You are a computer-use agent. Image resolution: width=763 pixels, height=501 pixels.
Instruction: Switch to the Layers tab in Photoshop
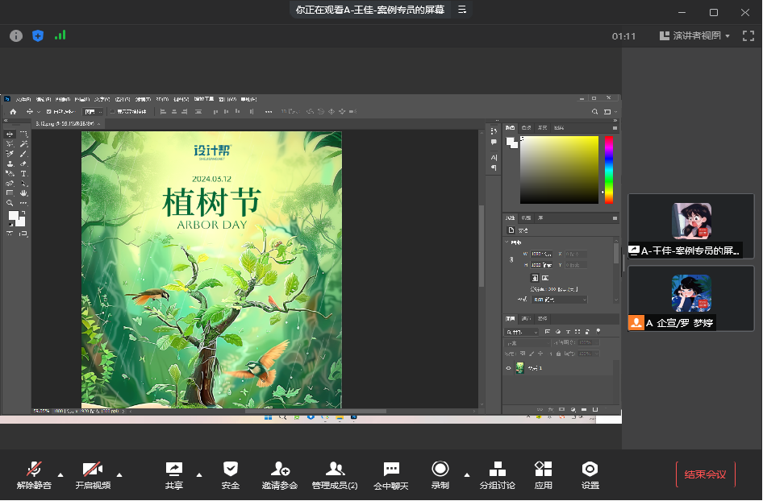510,319
